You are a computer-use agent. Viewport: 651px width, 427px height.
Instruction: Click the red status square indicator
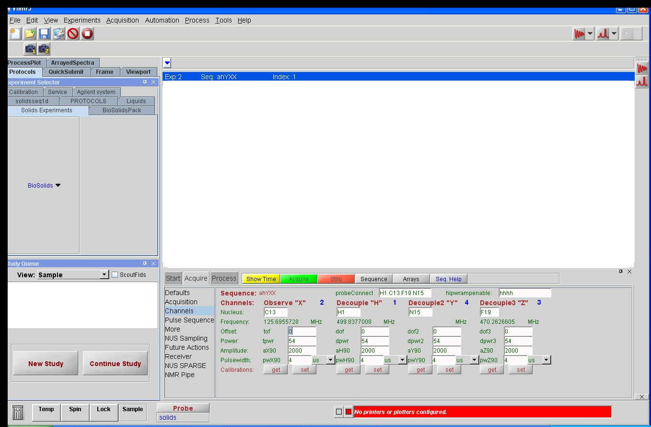[349, 412]
